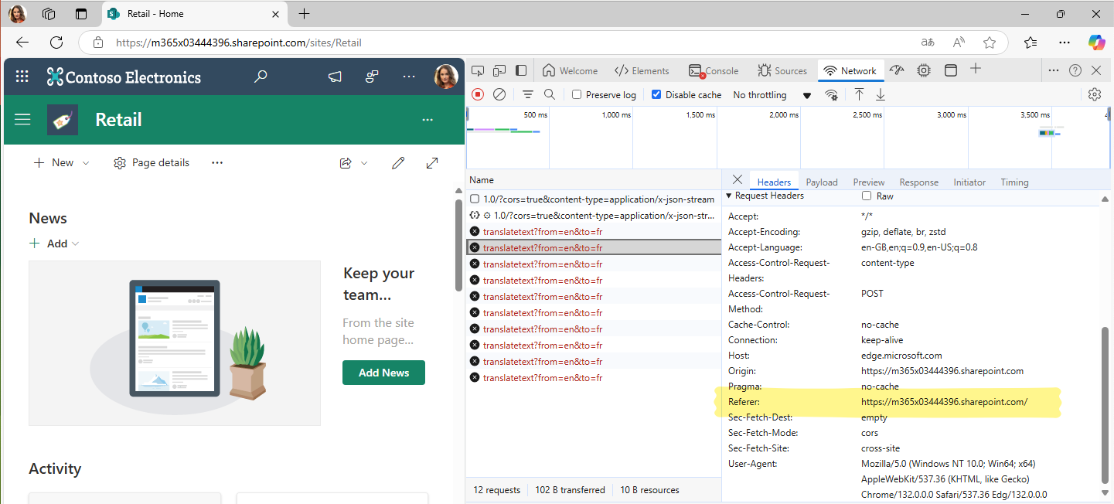Open the Initiator tab
The height and width of the screenshot is (504, 1114).
tap(969, 182)
